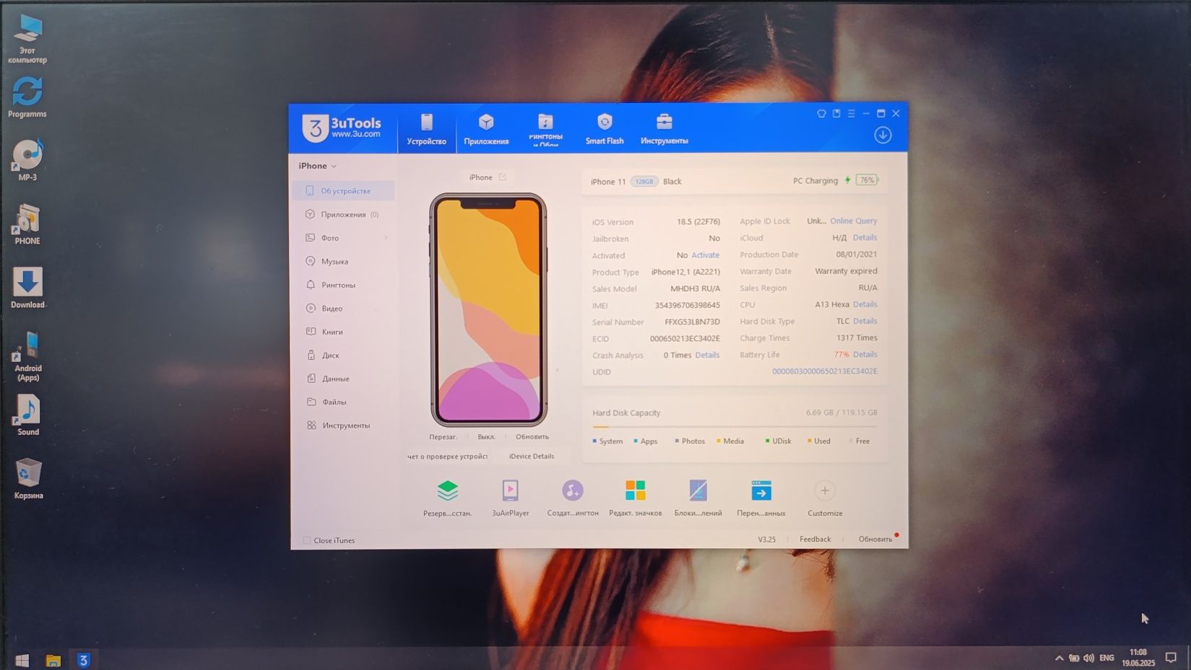Open the Инструменты toolbox tab
1191x670 pixels.
pos(664,131)
